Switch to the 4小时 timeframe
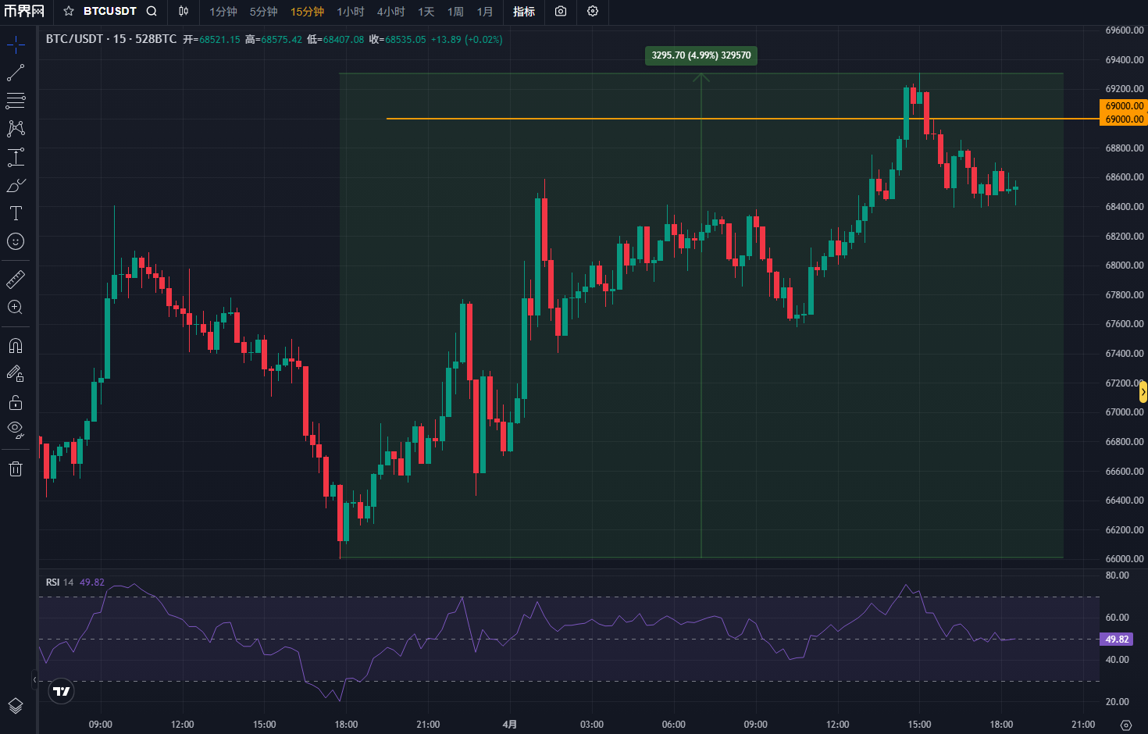Viewport: 1148px width, 734px height. tap(390, 12)
